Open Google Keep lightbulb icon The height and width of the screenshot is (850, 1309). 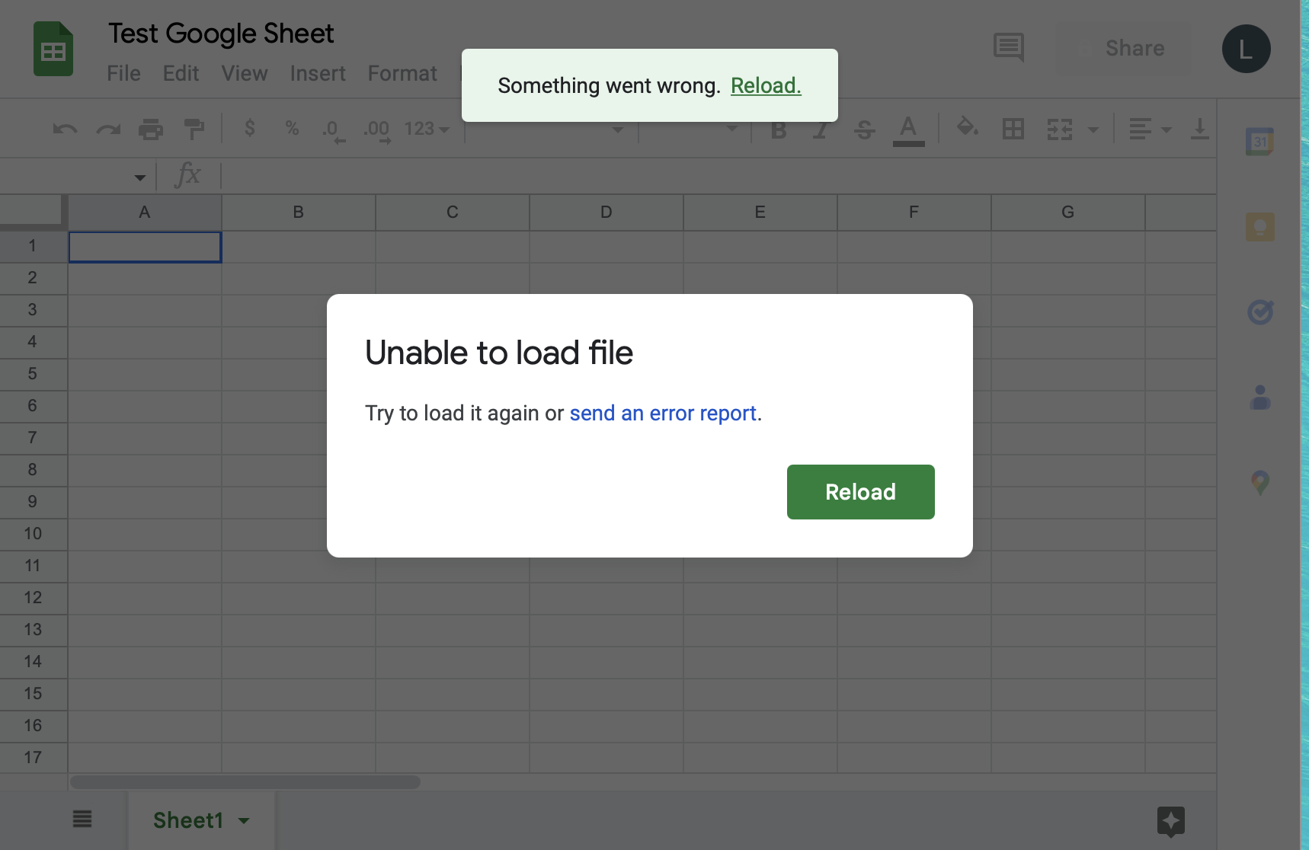point(1259,227)
